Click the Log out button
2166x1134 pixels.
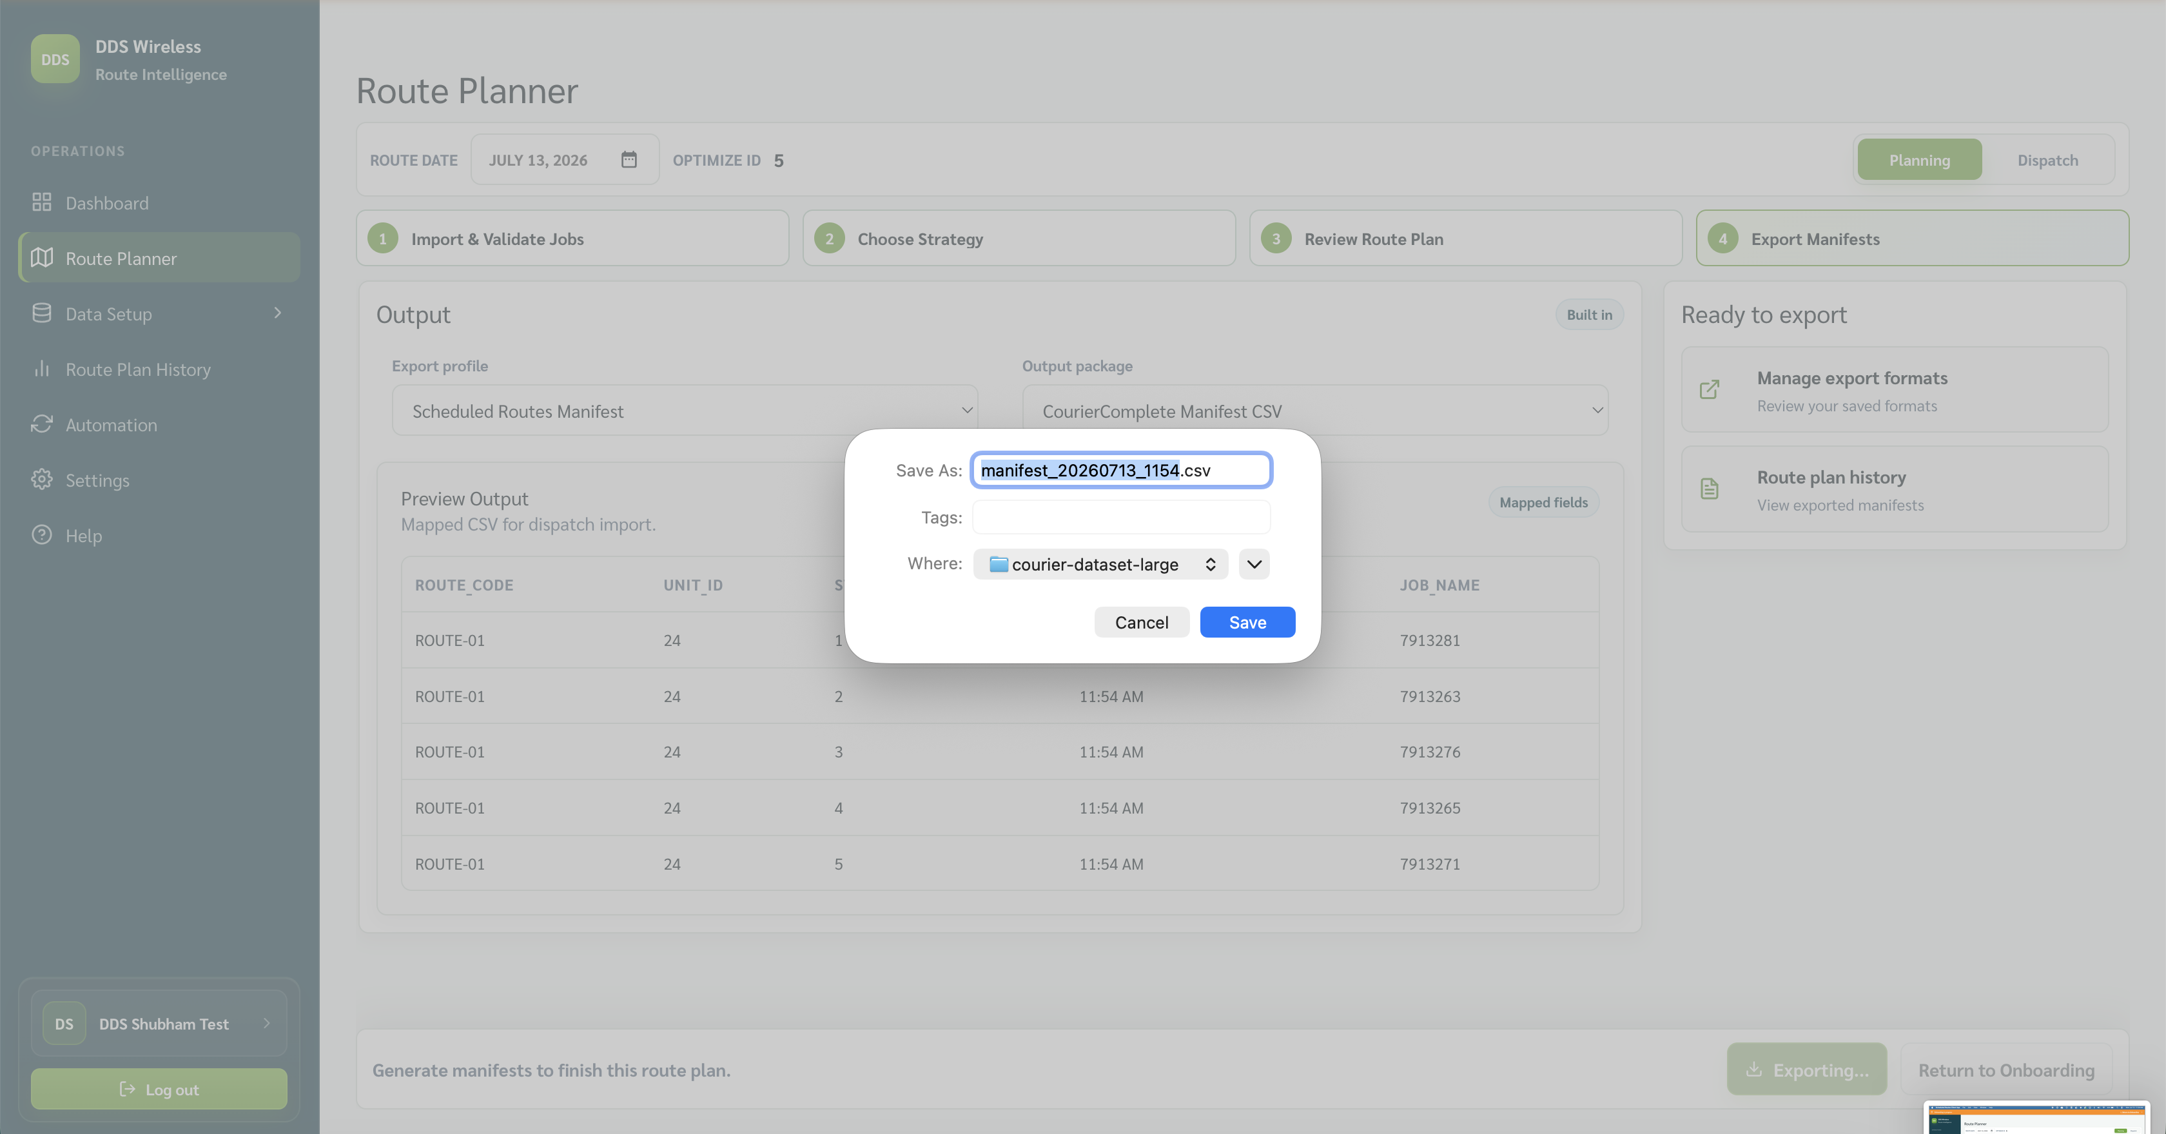point(159,1089)
